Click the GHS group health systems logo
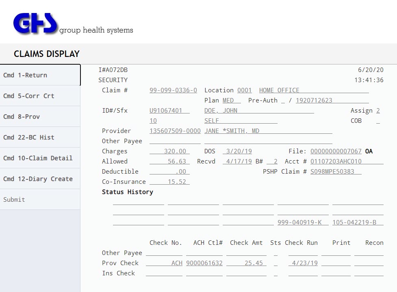 pyautogui.click(x=72, y=24)
